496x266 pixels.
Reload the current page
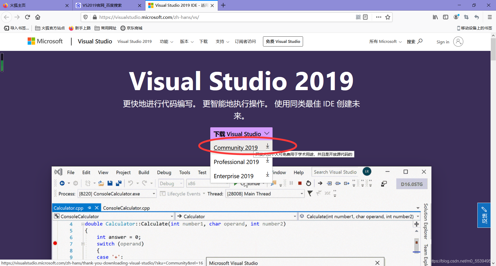coord(27,17)
